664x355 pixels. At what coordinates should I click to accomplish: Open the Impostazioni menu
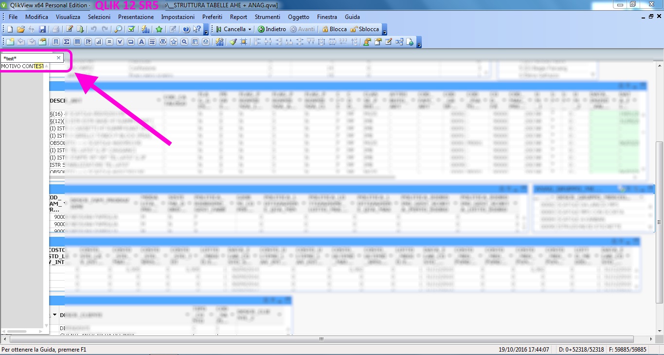click(x=178, y=17)
